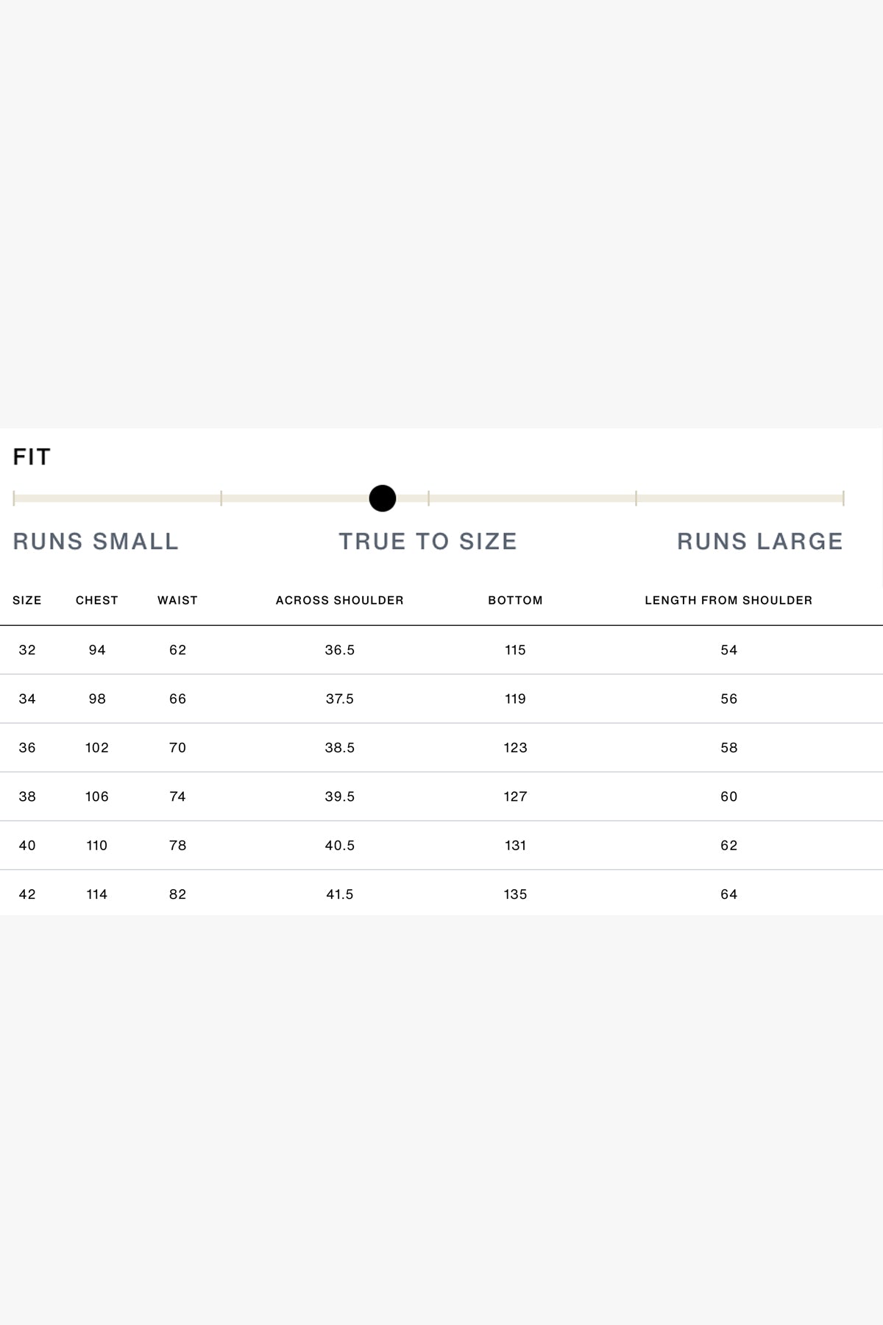Select the WAIST column header
883x1325 pixels.
click(x=177, y=600)
